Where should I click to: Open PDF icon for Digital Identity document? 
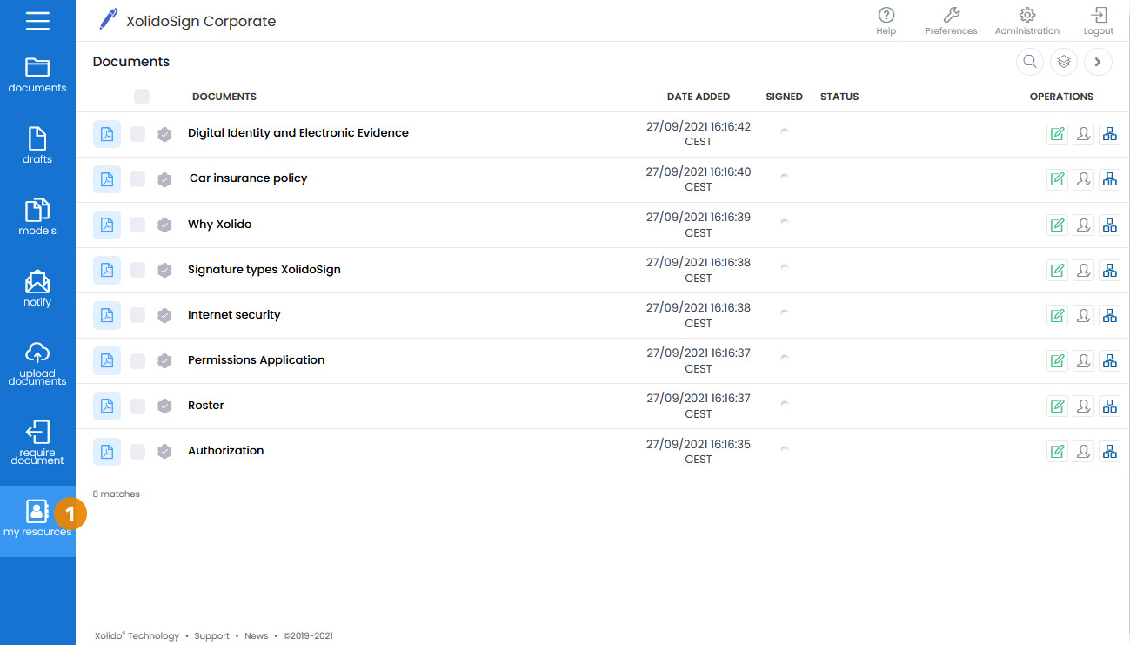107,134
